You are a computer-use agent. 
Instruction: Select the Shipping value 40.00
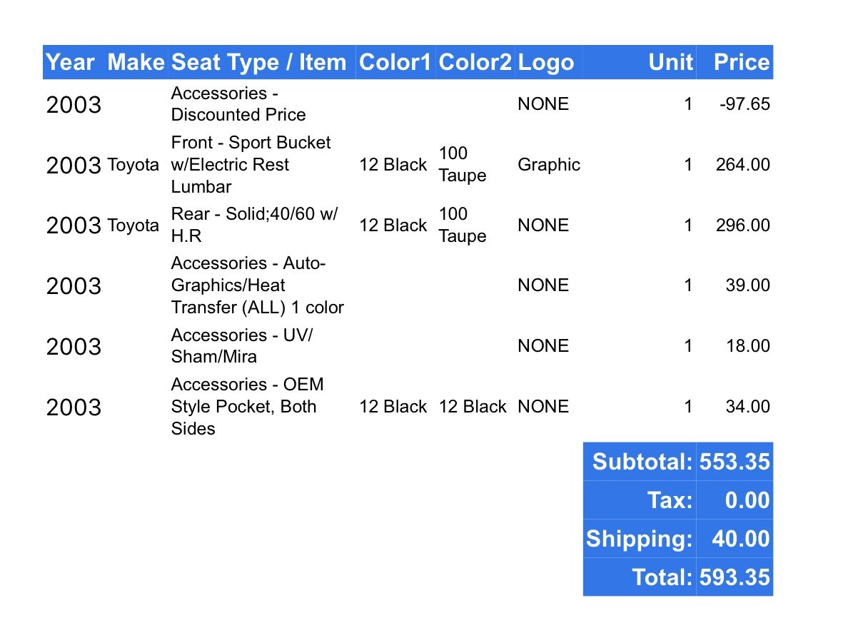(x=741, y=539)
